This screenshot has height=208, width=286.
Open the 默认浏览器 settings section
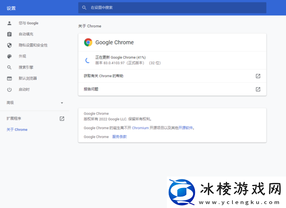28,78
